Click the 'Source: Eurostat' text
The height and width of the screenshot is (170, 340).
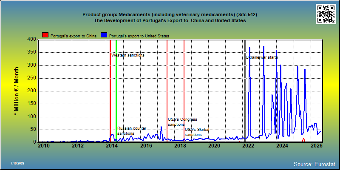(x=314, y=164)
